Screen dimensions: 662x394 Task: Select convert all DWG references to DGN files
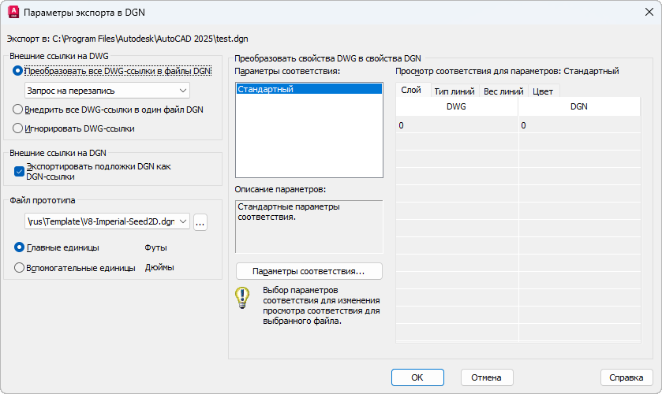click(x=19, y=71)
